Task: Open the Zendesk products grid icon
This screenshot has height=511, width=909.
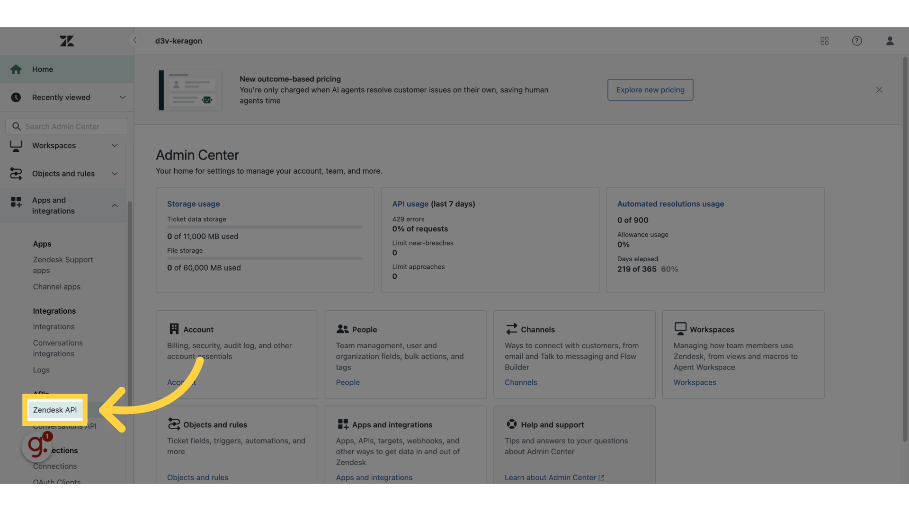Action: (x=824, y=41)
